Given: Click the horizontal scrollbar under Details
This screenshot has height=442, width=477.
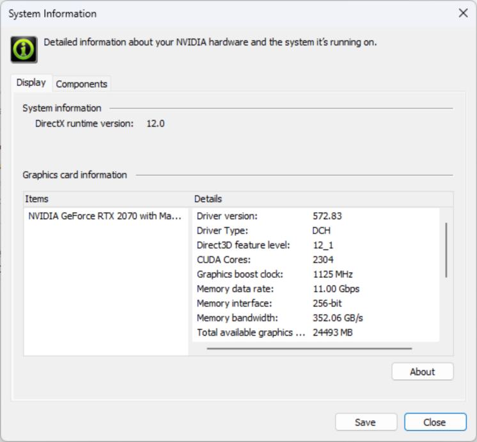Looking at the screenshot, I should (x=309, y=348).
